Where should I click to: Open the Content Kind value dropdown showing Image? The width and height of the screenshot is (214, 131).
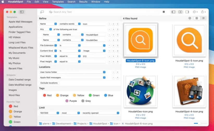(94, 51)
